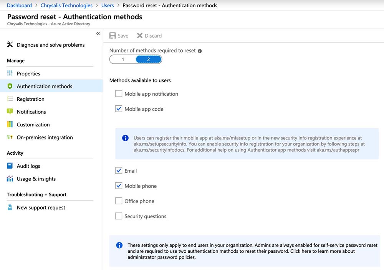Uncheck the Email method checkbox
The image size is (384, 270).
coord(119,171)
